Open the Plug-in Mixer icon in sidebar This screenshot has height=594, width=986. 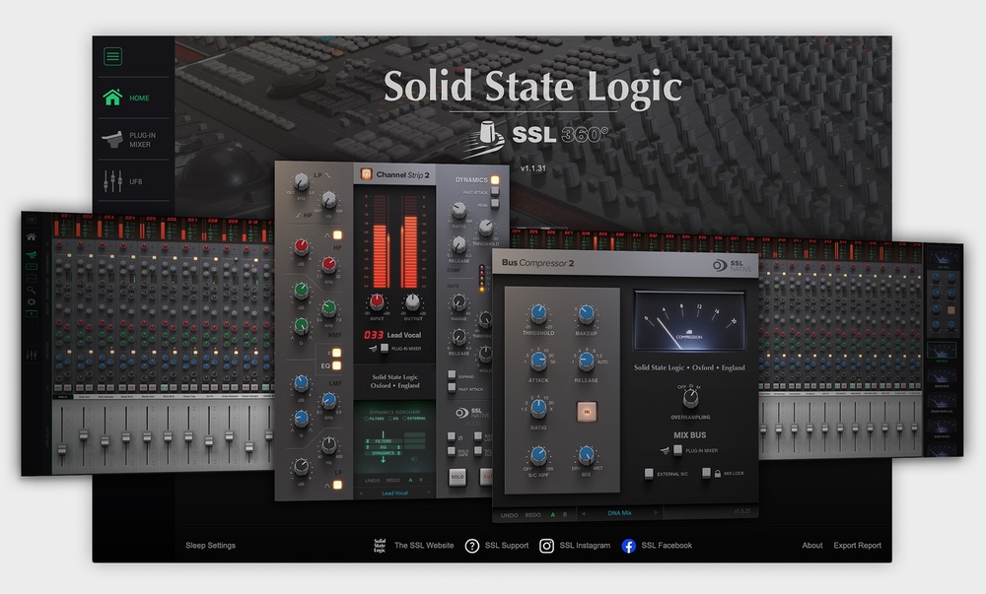pyautogui.click(x=112, y=140)
